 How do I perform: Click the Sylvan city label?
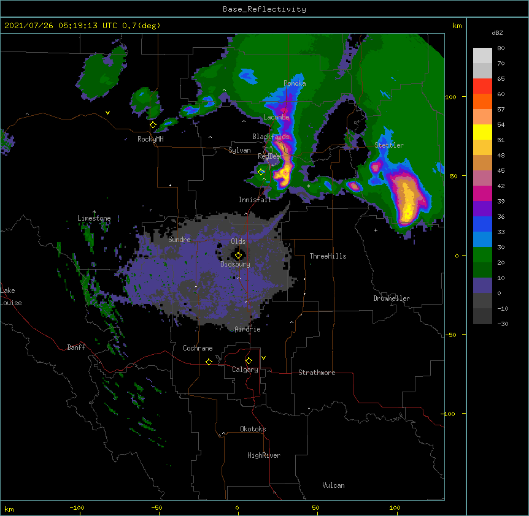(x=239, y=150)
